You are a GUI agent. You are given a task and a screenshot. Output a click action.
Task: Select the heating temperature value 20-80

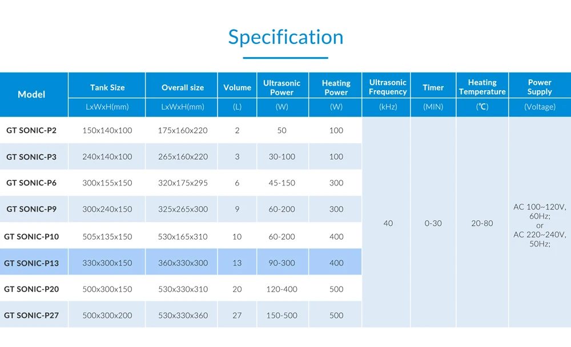coord(482,223)
